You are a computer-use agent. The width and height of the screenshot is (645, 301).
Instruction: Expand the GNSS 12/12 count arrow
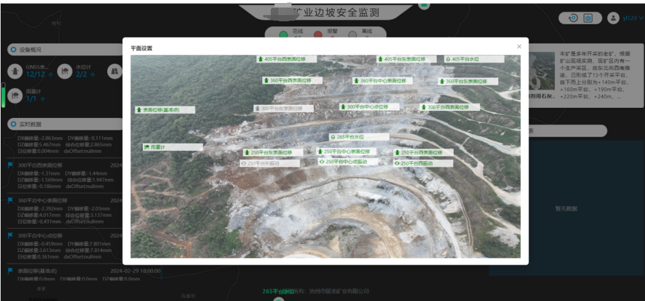(x=51, y=75)
